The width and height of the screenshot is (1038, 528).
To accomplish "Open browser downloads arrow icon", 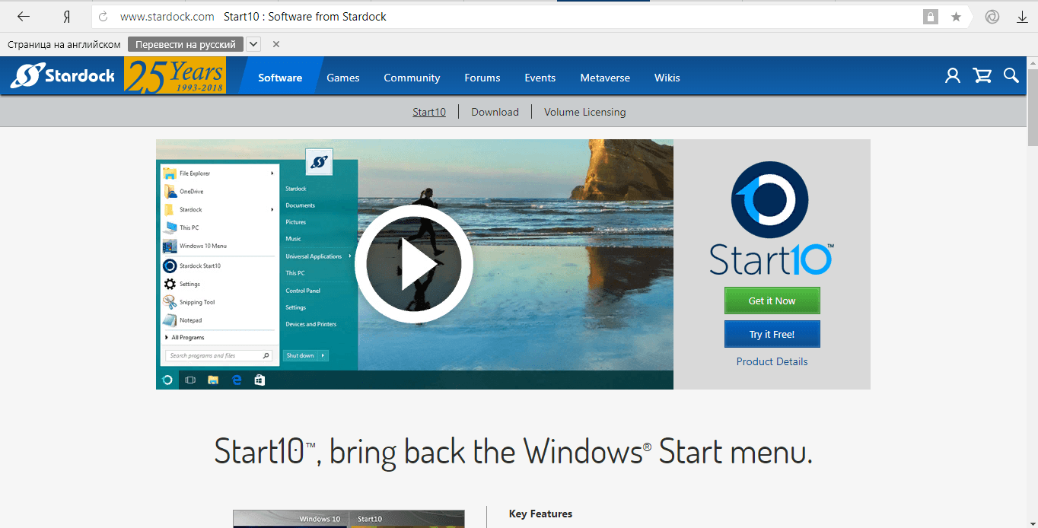I will tap(1022, 17).
